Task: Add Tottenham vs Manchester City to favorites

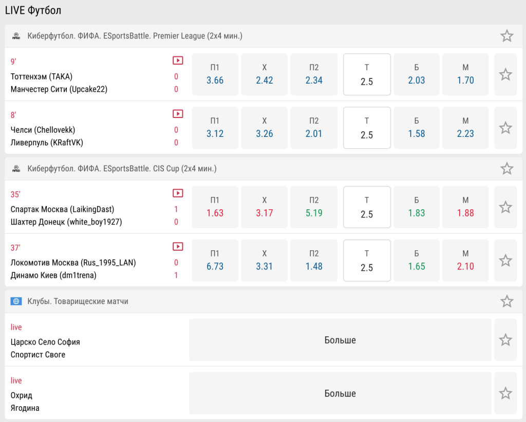Action: click(505, 74)
